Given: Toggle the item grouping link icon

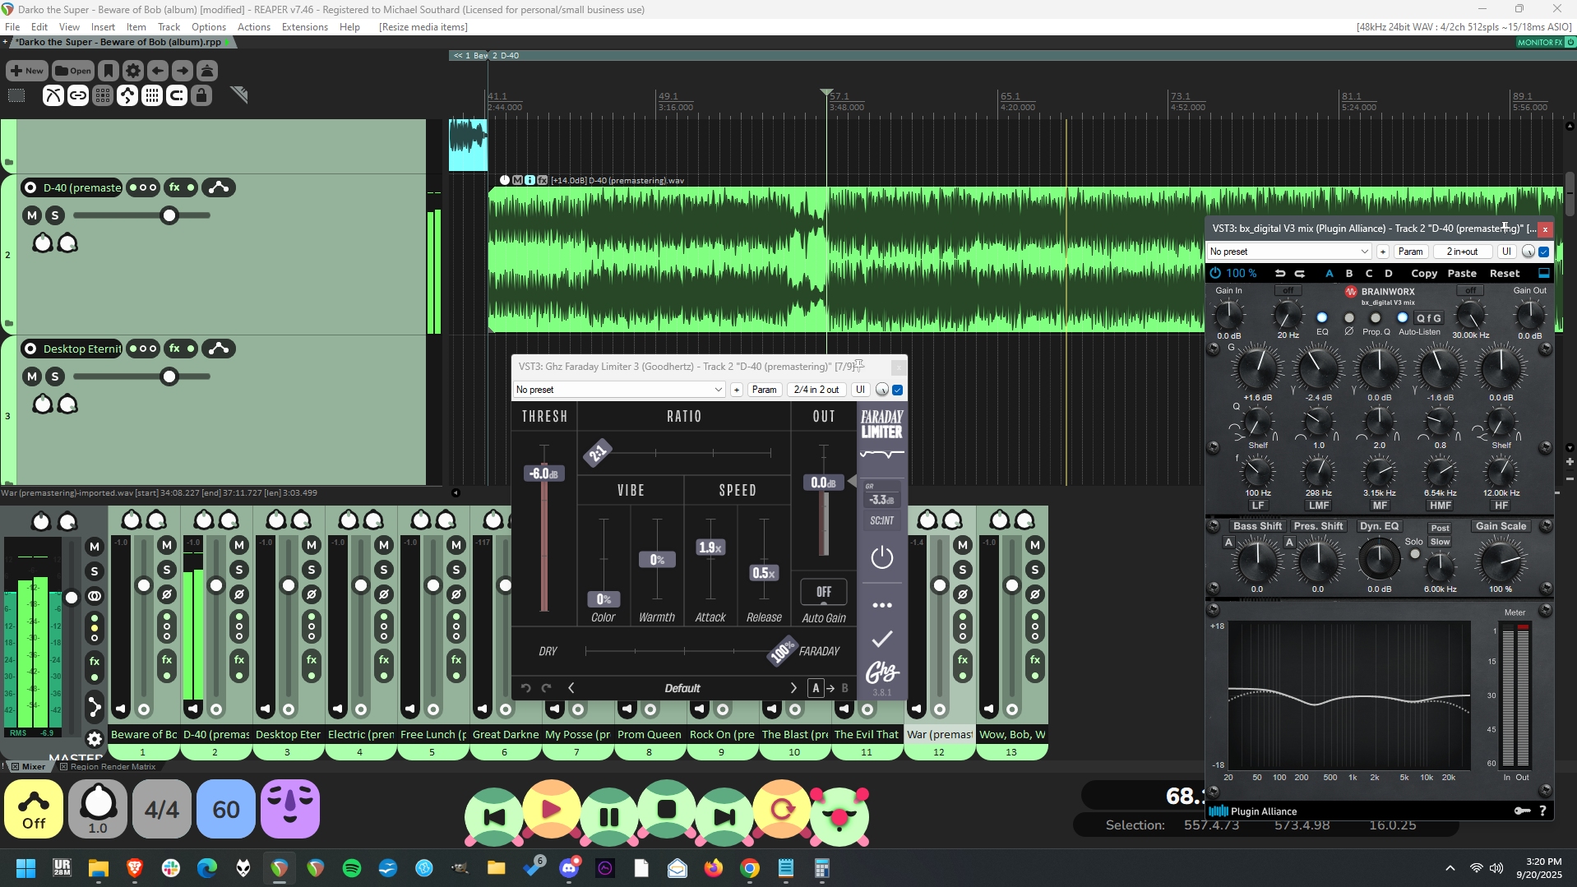Looking at the screenshot, I should click(78, 95).
